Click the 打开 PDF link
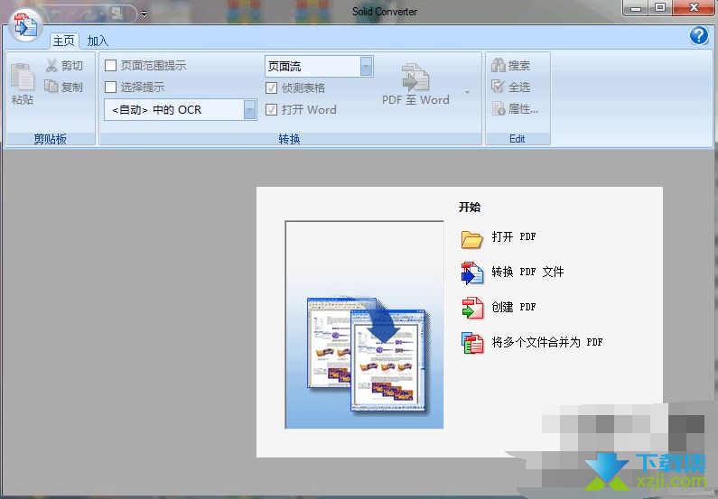Screen dimensions: 718x499 tap(514, 236)
